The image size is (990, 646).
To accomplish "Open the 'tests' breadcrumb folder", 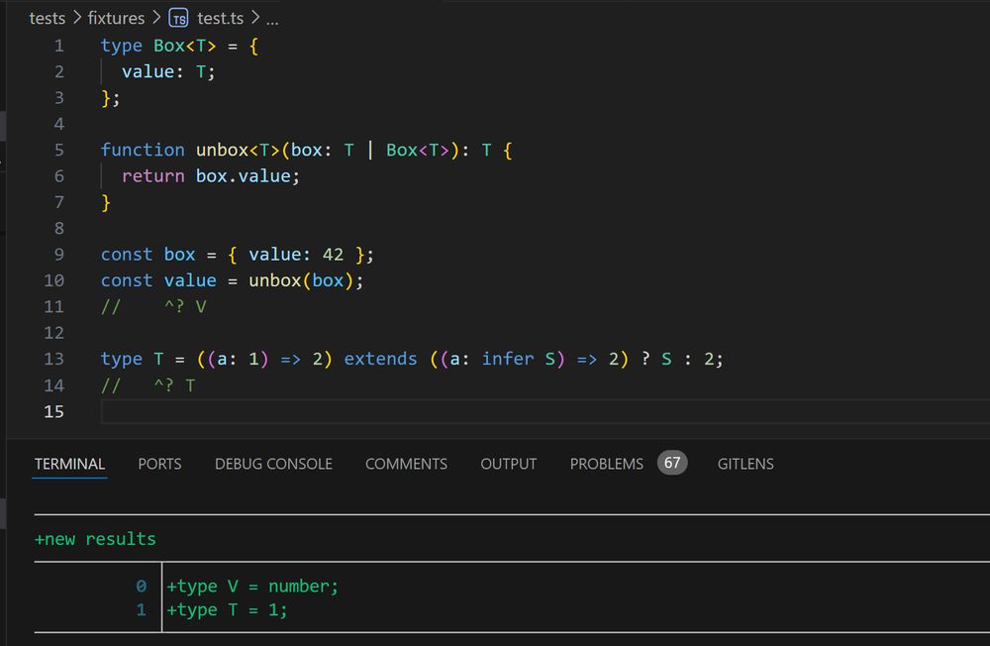I will point(48,19).
